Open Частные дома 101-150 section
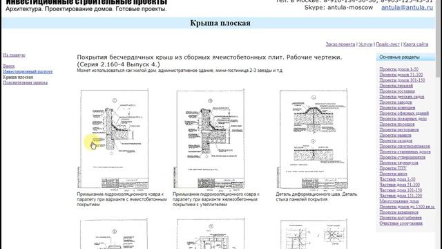Screen dimensions: 442x249 (x=401, y=190)
